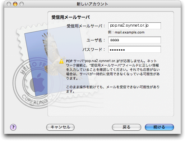Focus the pop.na2.synnet.or.jp server field
Image resolution: width=185 pixels, height=141 pixels.
coord(135,26)
